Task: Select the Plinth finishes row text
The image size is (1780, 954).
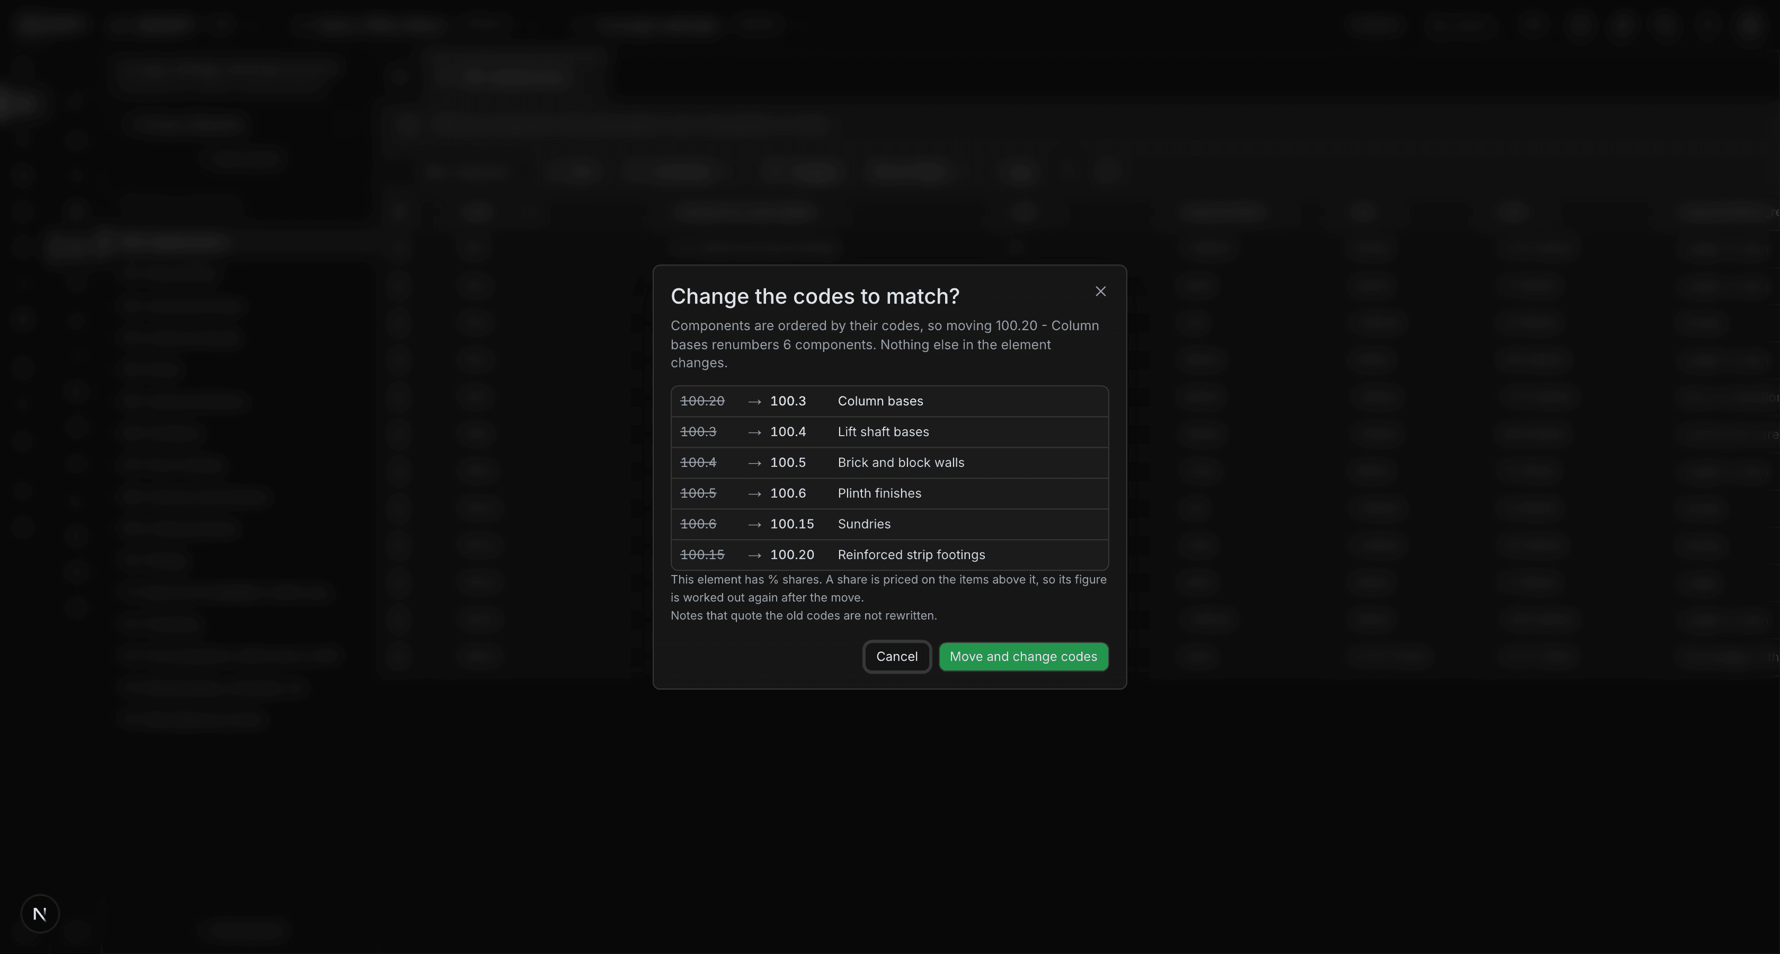Action: [x=879, y=493]
